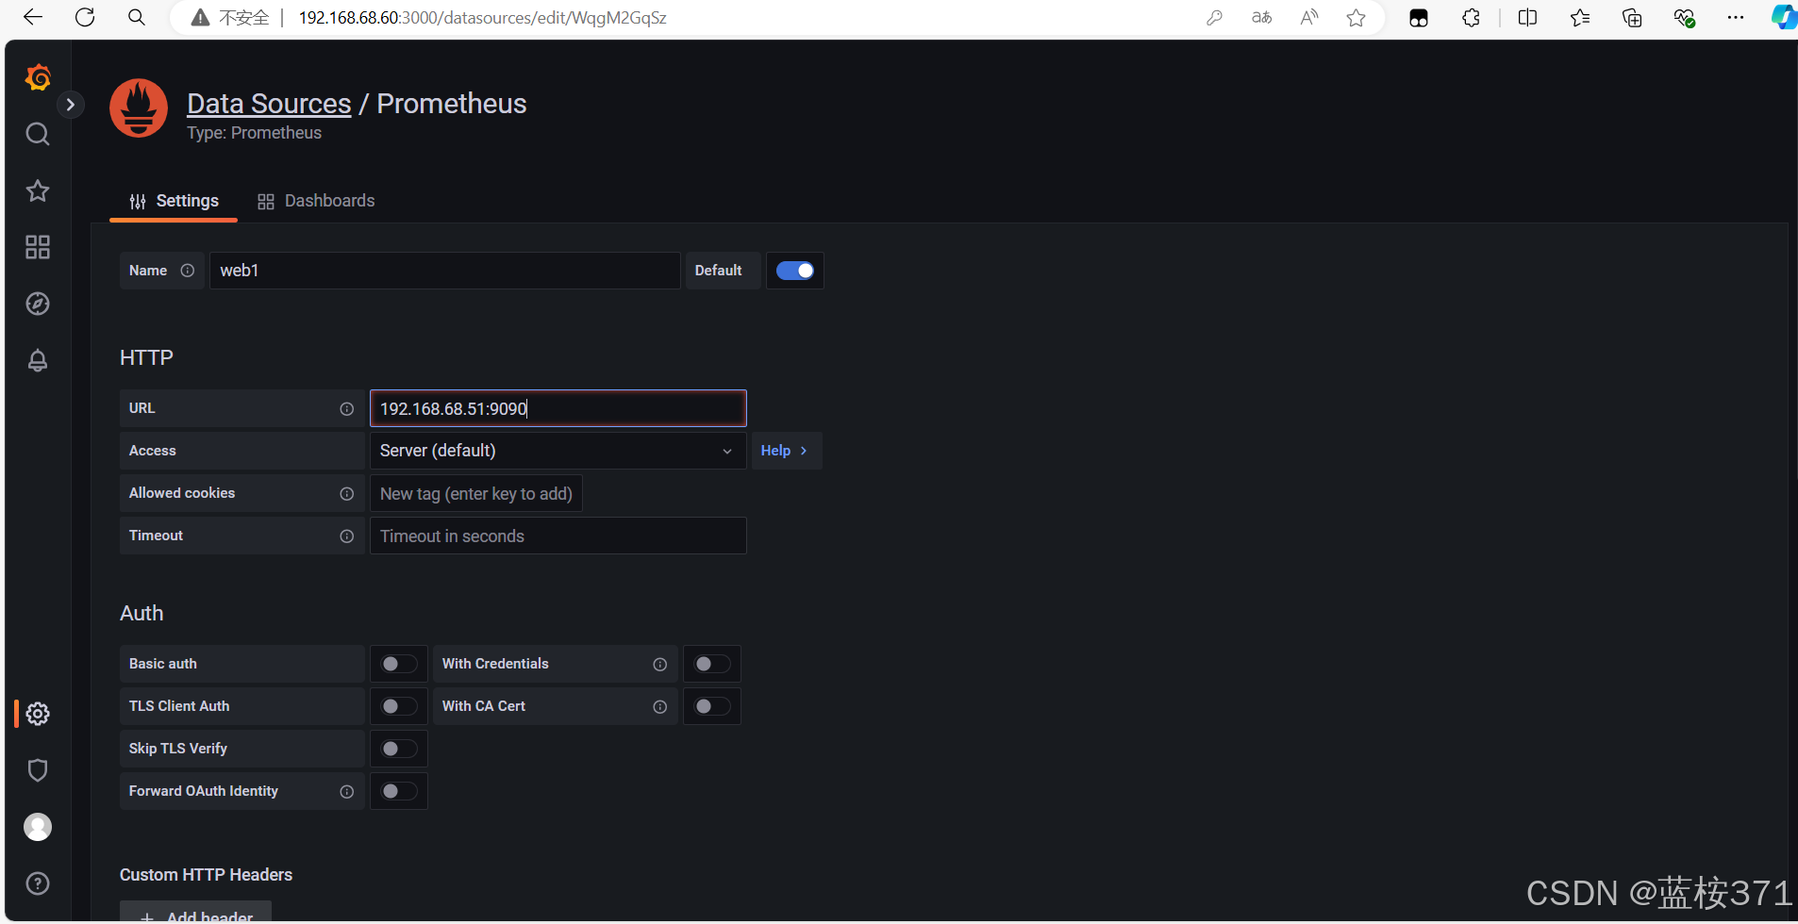
Task: Open Explore compass icon
Action: tap(38, 304)
